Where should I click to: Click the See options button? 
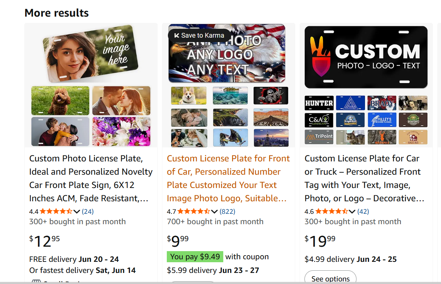click(x=330, y=278)
